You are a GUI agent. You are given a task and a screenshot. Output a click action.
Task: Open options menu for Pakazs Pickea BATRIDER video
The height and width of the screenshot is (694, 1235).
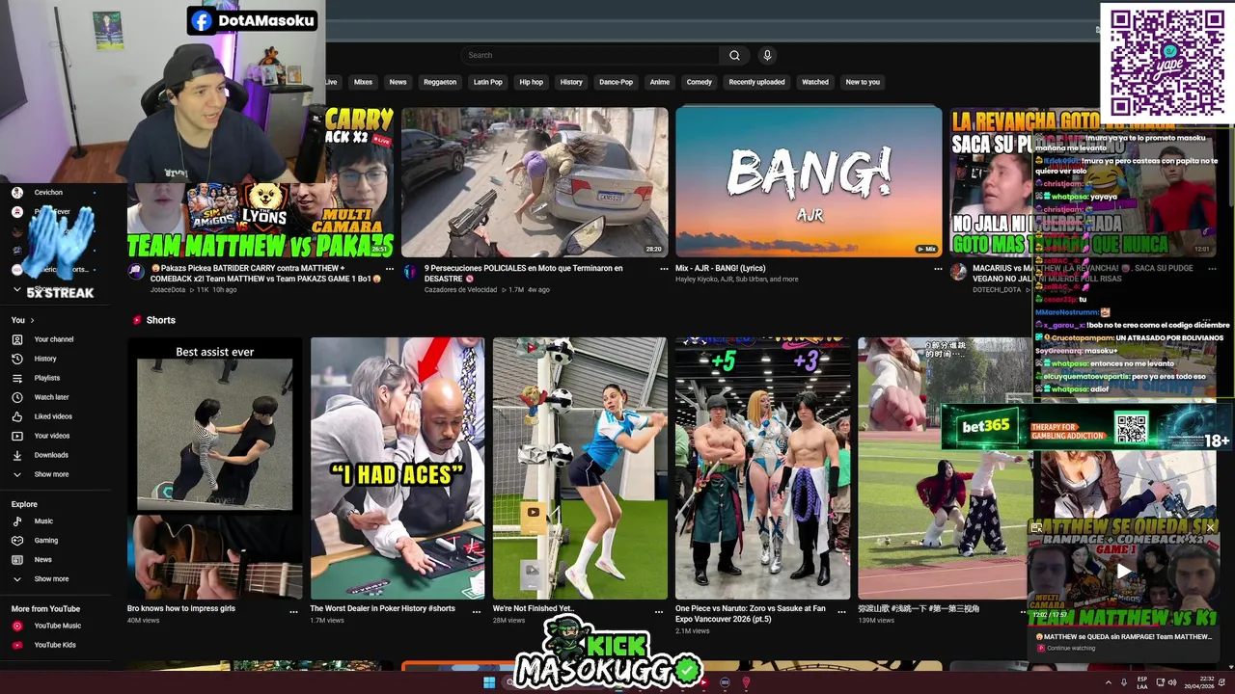click(x=390, y=269)
